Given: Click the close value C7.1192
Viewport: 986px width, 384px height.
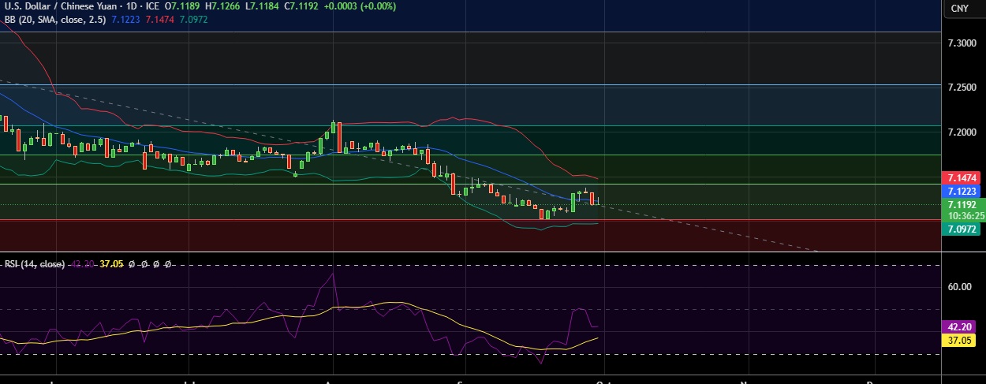Looking at the screenshot, I should 301,6.
